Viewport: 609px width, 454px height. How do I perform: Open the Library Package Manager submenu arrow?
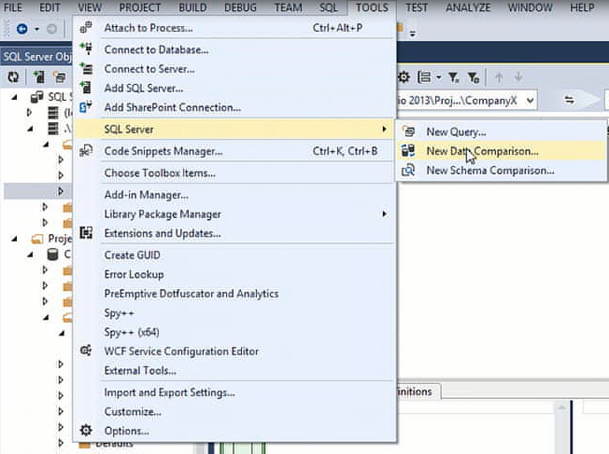point(384,214)
